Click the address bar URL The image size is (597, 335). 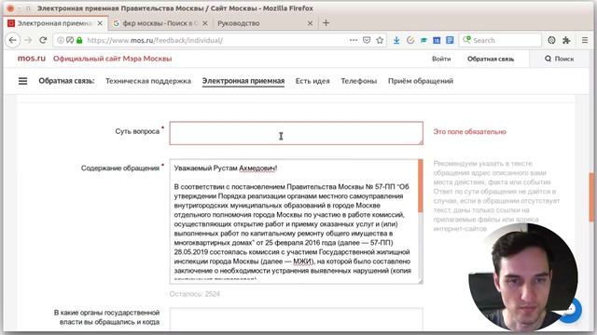155,40
